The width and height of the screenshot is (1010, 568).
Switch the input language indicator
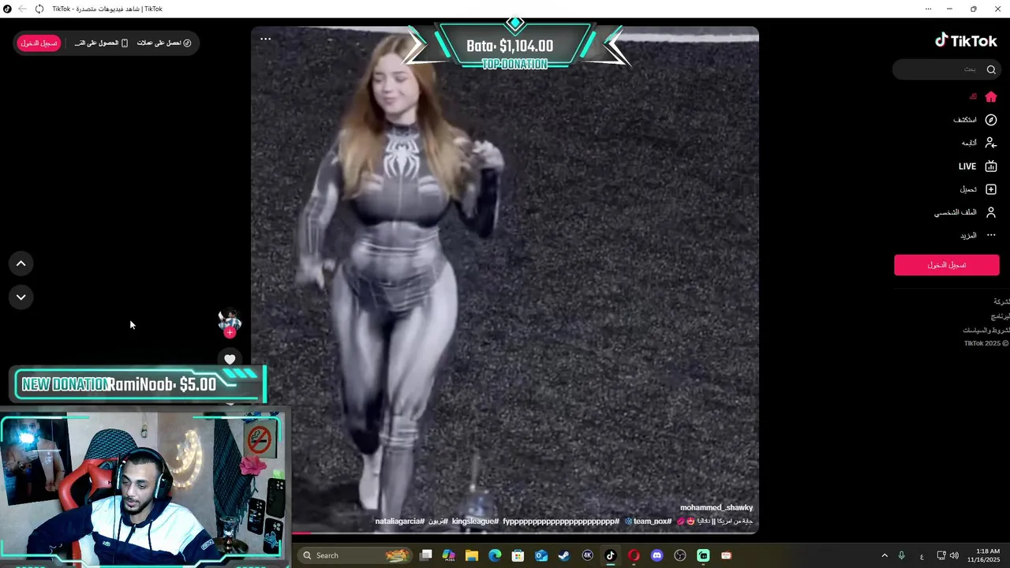(x=922, y=556)
